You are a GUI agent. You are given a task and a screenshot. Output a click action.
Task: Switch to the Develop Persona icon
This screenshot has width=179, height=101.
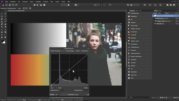(x=10, y=5)
